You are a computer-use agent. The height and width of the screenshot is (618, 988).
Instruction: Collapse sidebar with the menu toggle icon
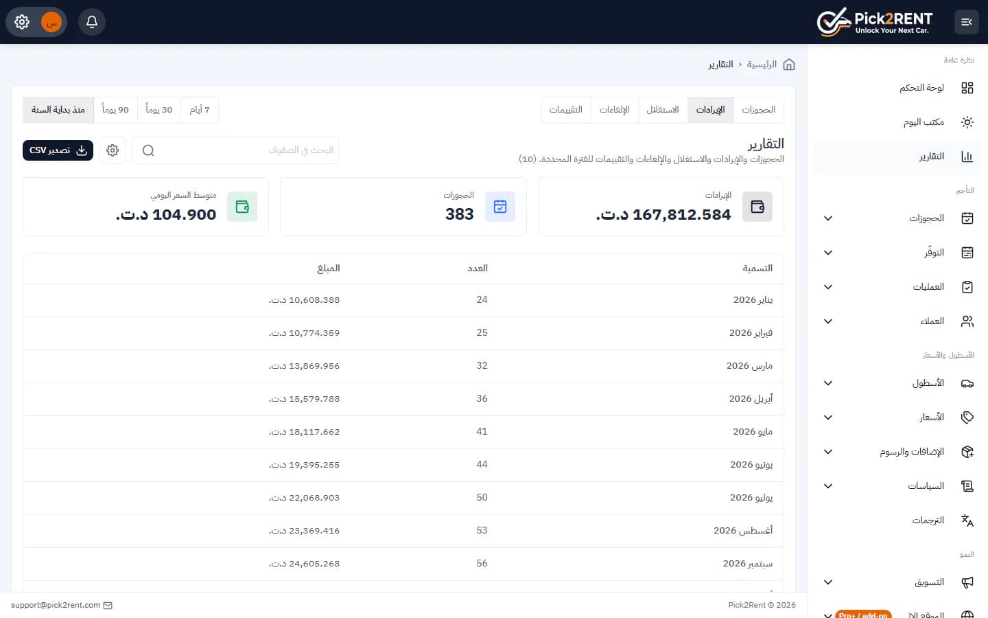pyautogui.click(x=967, y=22)
